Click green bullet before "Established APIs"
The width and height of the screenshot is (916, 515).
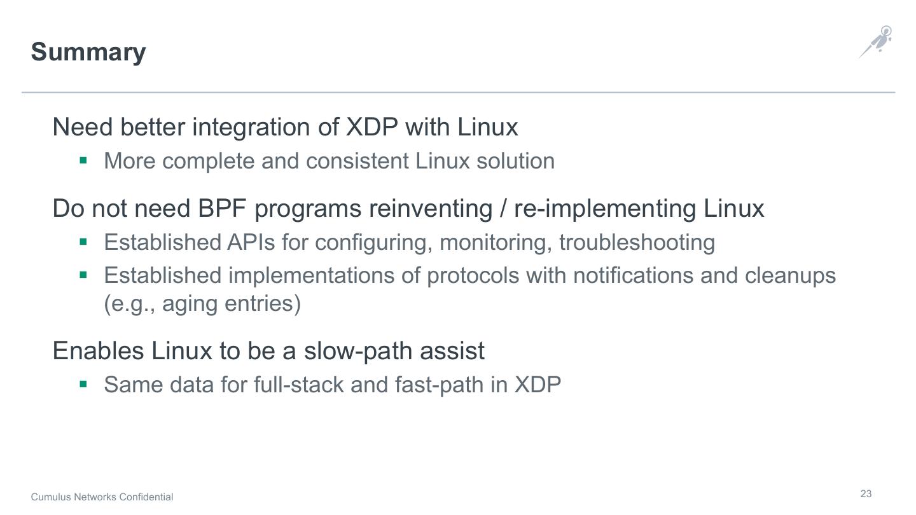click(83, 242)
